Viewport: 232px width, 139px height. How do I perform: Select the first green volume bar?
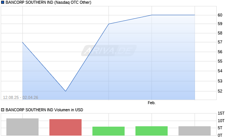point(109,131)
